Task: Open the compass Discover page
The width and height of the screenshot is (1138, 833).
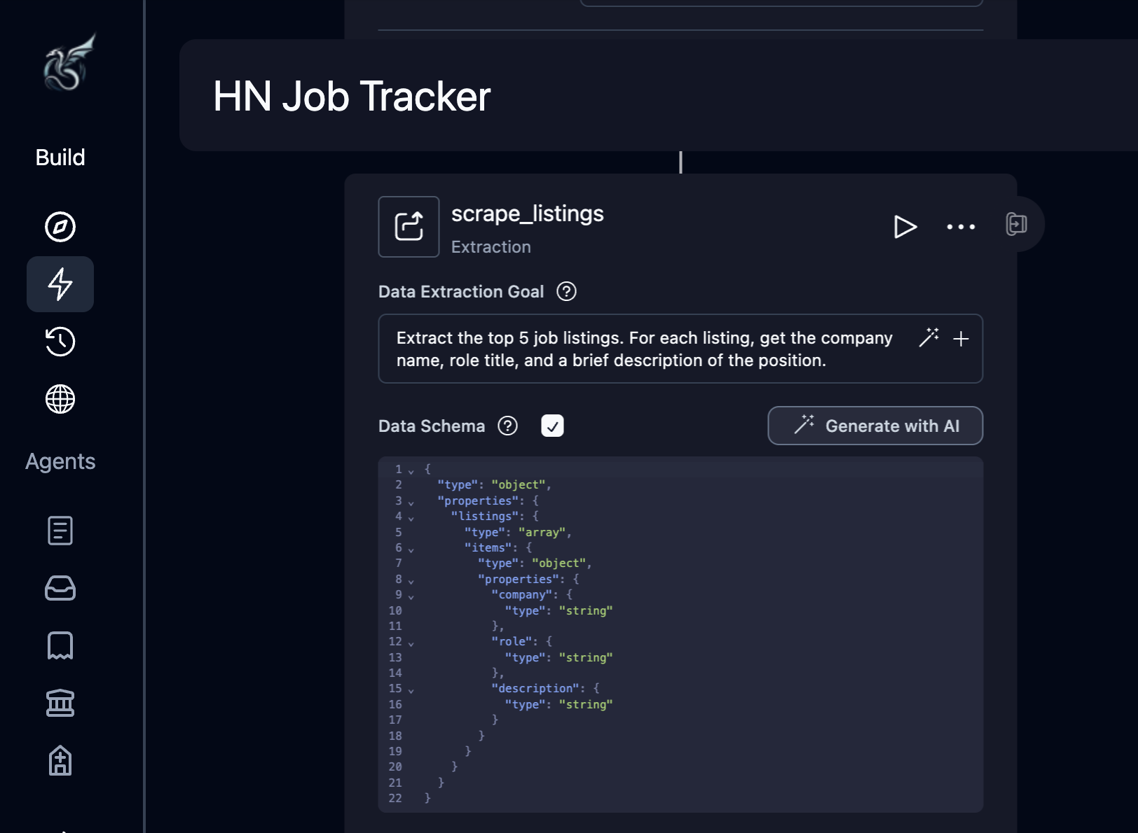Action: coord(60,227)
